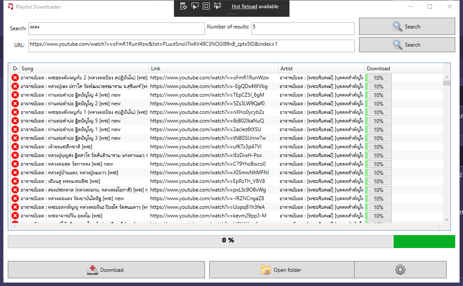Select link cell ending in -EgQDx4WVbg

pyautogui.click(x=209, y=86)
